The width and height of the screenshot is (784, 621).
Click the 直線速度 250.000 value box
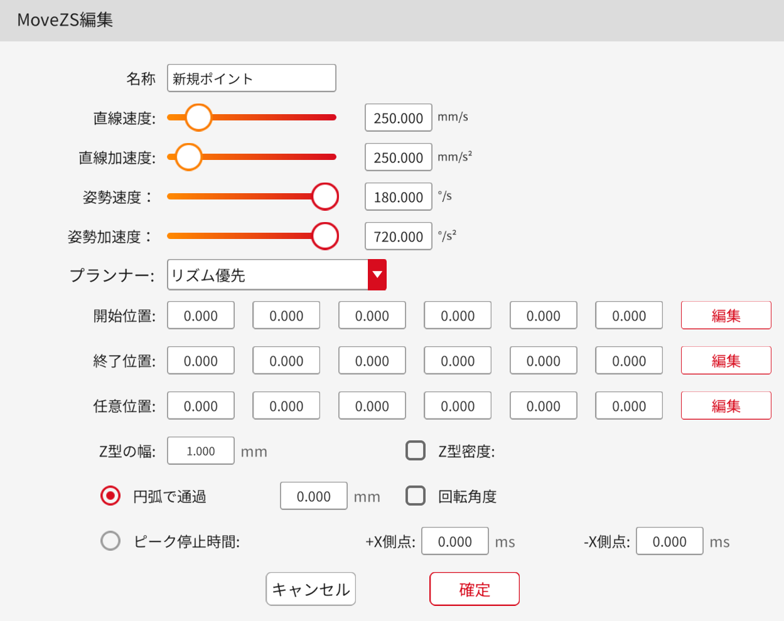point(398,118)
